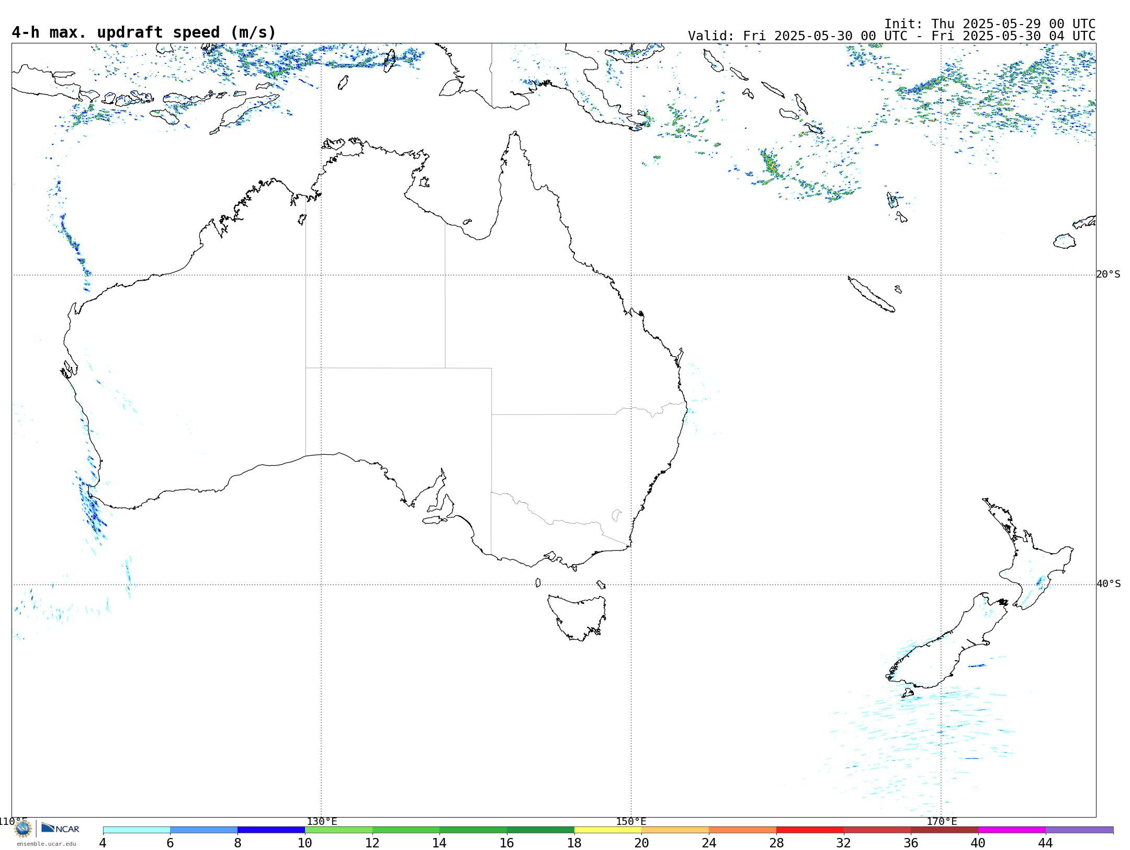The height and width of the screenshot is (850, 1130).
Task: Click Tasmania on the map
Action: coord(578,617)
